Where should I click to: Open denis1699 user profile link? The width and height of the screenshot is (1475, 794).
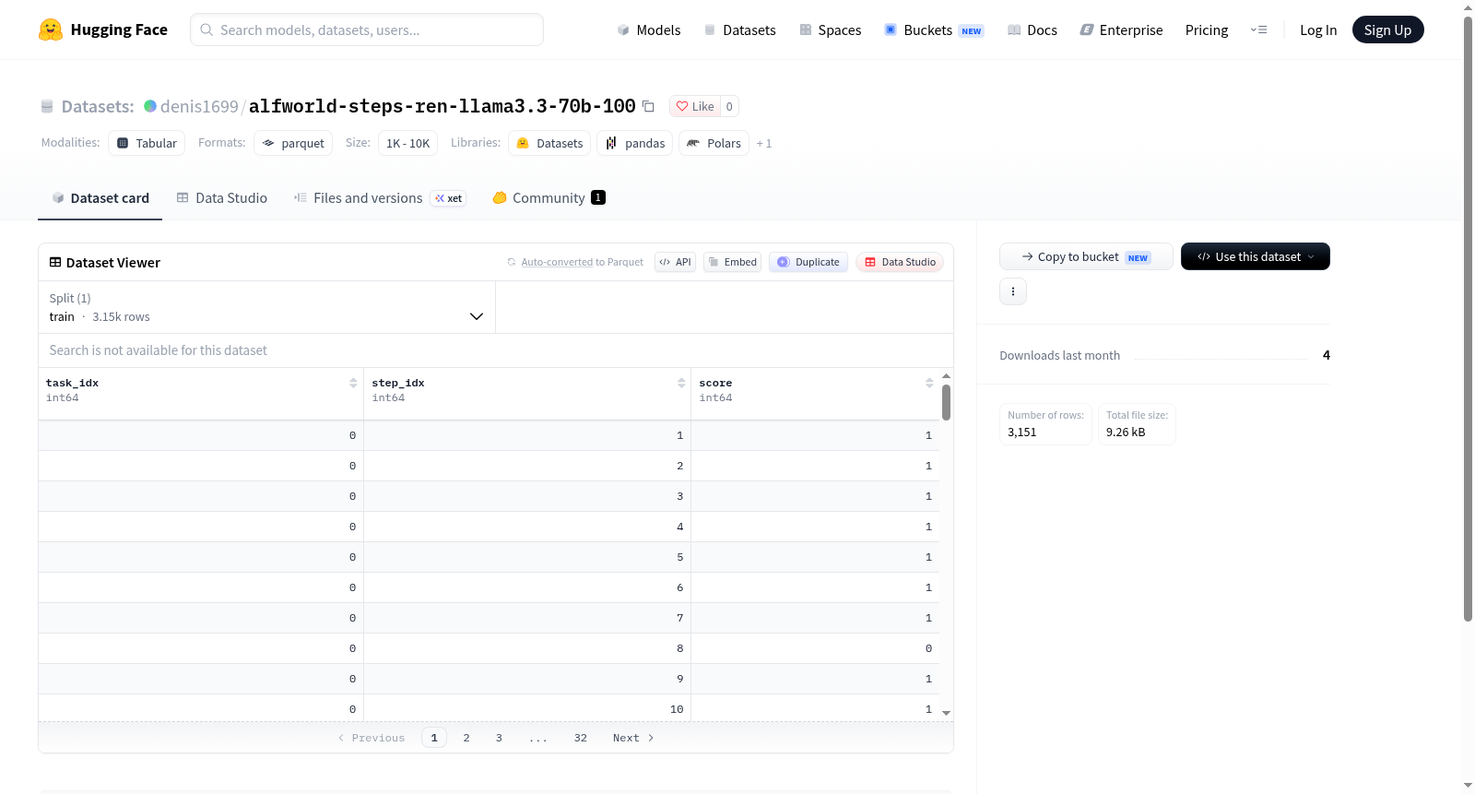pos(199,107)
